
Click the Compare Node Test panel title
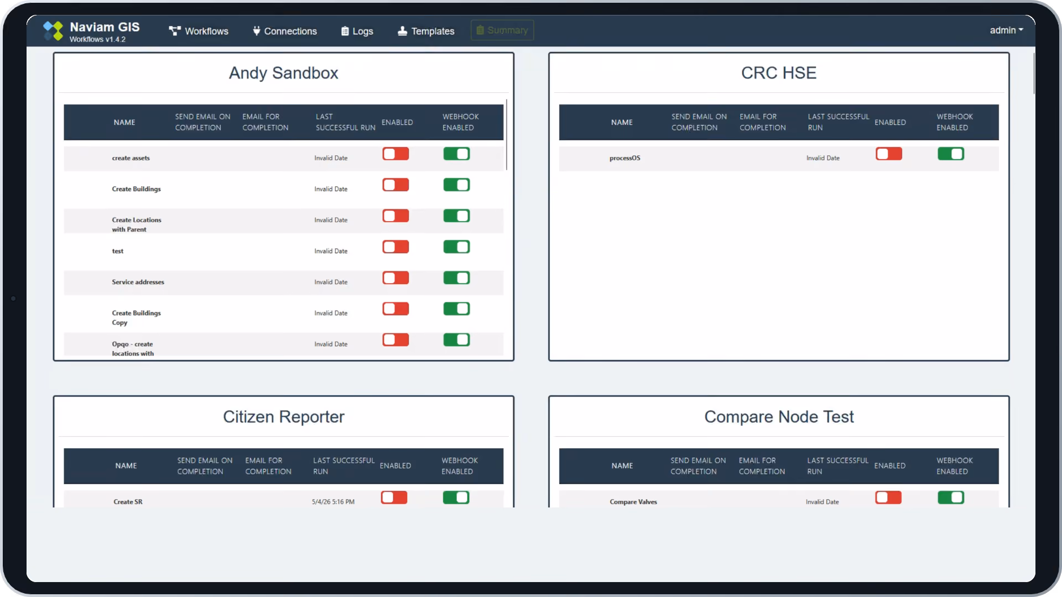point(779,417)
